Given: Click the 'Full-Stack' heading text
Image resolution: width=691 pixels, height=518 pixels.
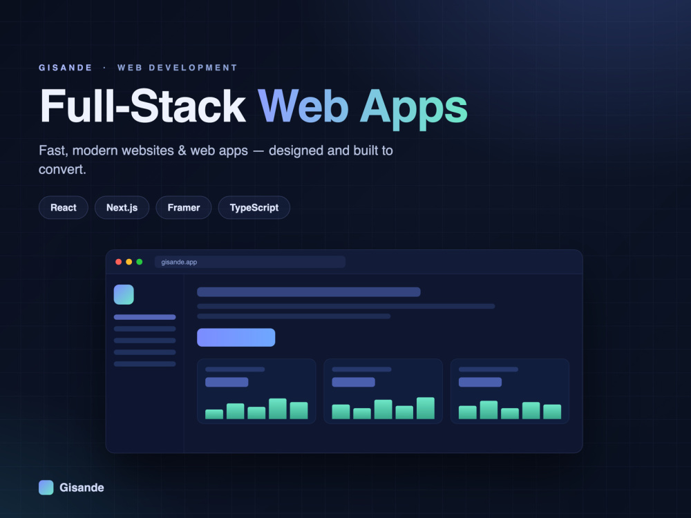Looking at the screenshot, I should [x=143, y=106].
